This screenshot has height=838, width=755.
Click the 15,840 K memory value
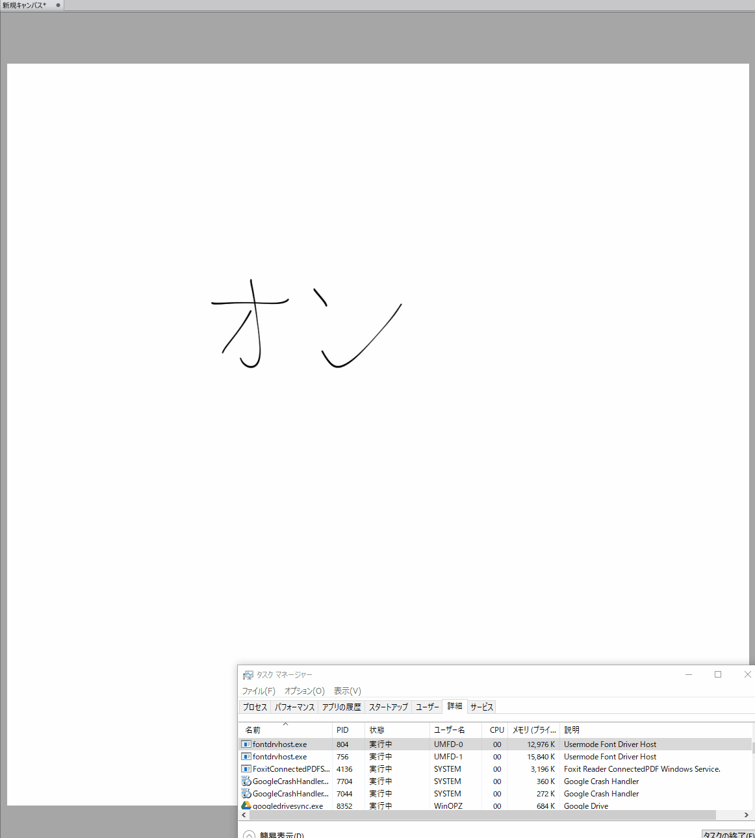pyautogui.click(x=541, y=757)
